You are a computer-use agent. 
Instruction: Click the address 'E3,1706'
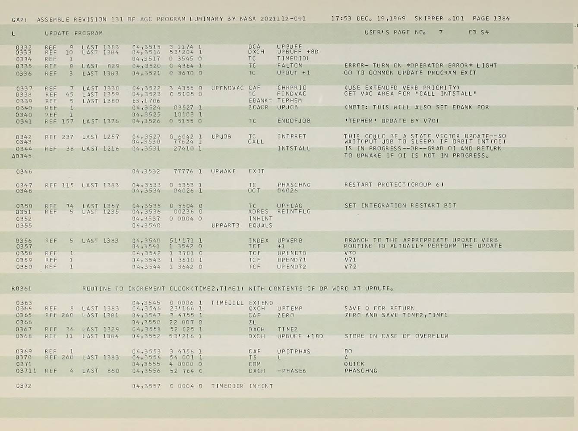pyautogui.click(x=146, y=101)
